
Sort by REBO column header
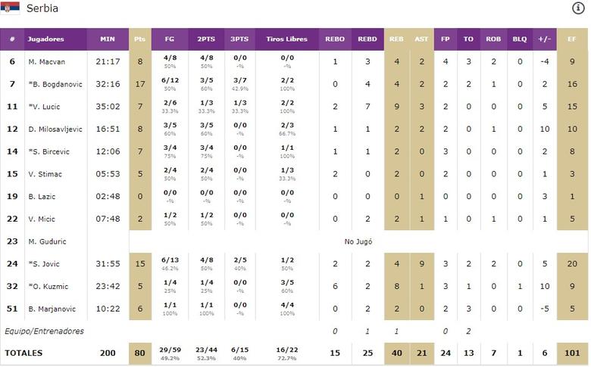click(335, 39)
